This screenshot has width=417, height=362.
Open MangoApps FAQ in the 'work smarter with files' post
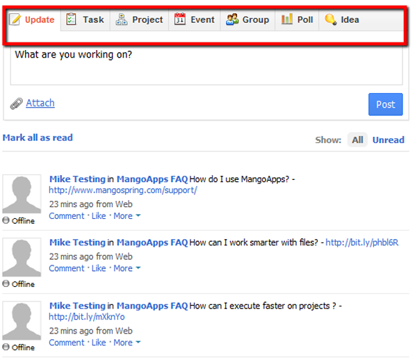pyautogui.click(x=152, y=242)
